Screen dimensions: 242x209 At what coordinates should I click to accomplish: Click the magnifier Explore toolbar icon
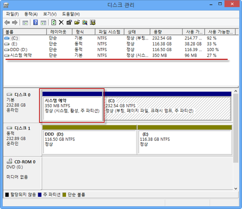85,22
